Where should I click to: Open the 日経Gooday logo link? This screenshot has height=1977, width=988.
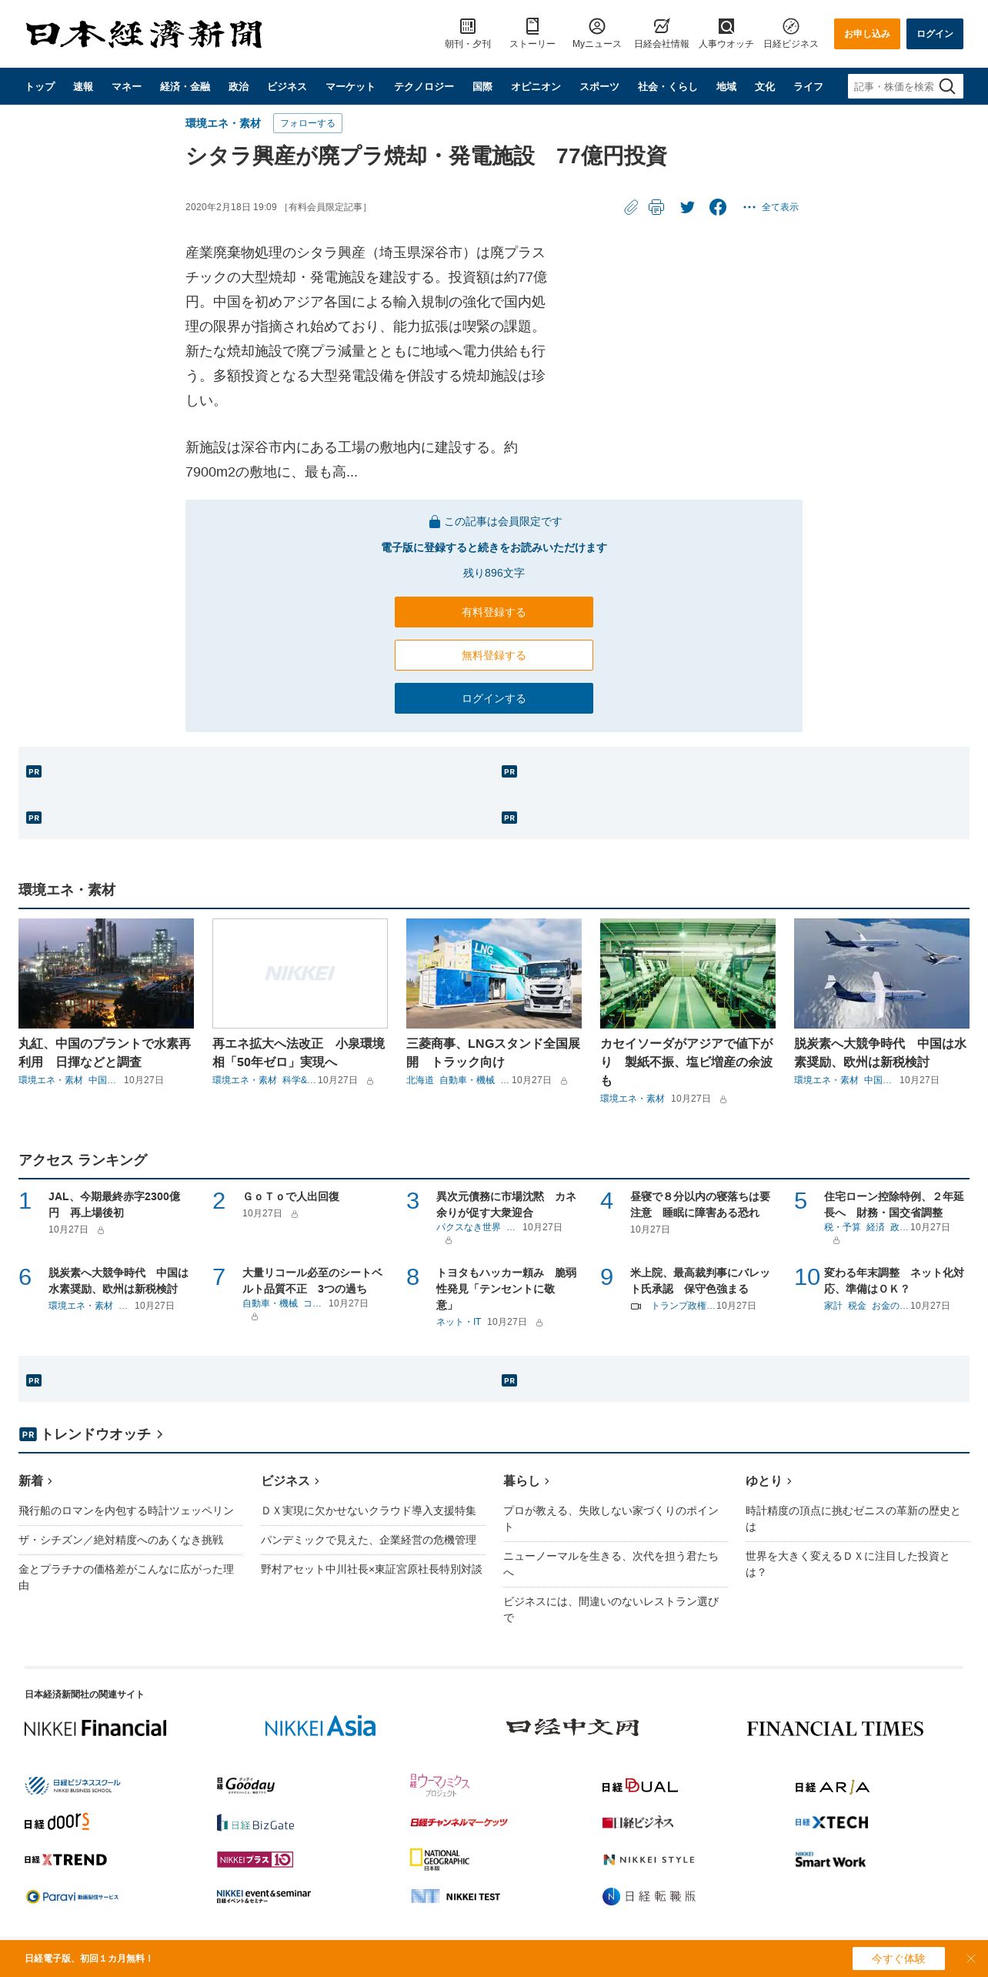click(246, 1785)
